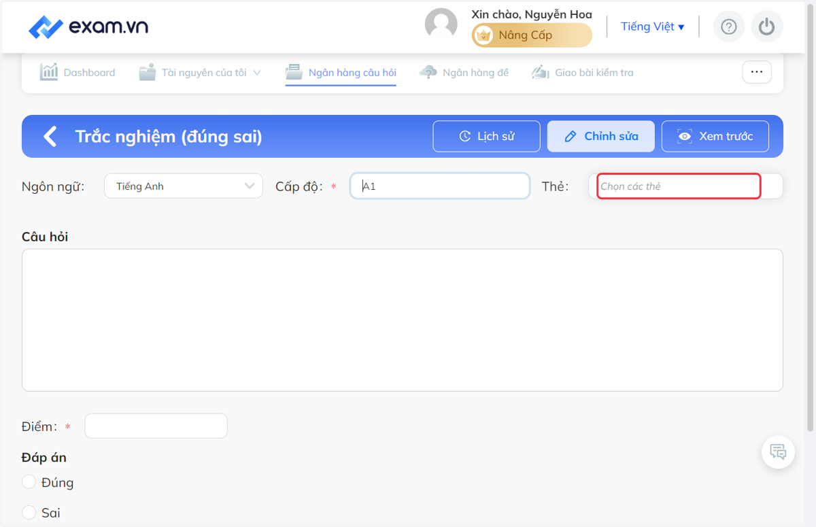The width and height of the screenshot is (816, 527).
Task: Open Tài nguyên của tôi menu
Action: coord(199,72)
